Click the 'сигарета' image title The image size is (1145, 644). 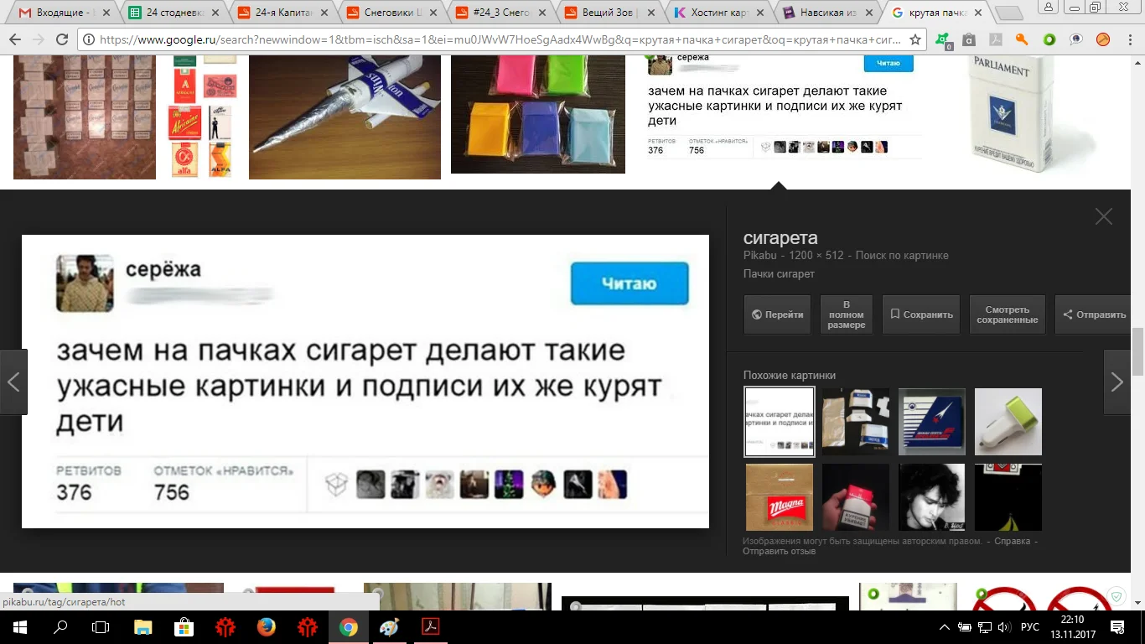[780, 237]
